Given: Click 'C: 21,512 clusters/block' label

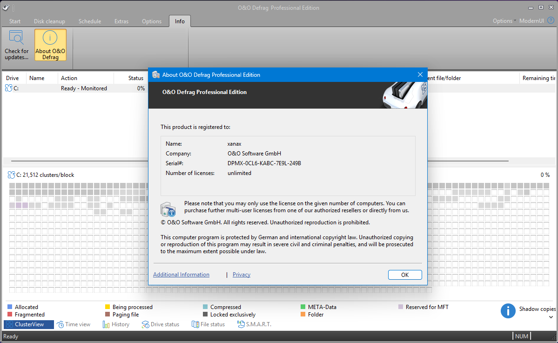Looking at the screenshot, I should pos(45,175).
